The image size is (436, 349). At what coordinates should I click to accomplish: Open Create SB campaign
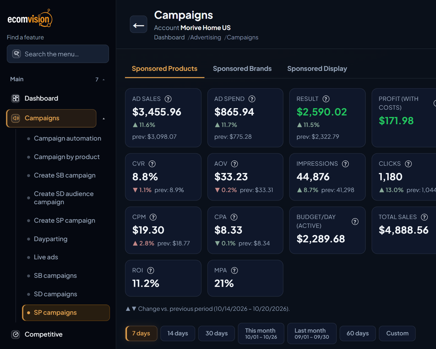[x=65, y=175]
